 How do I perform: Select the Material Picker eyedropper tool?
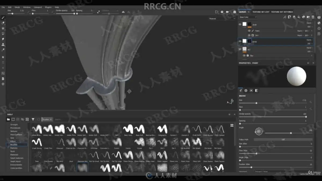[x=3, y=50]
